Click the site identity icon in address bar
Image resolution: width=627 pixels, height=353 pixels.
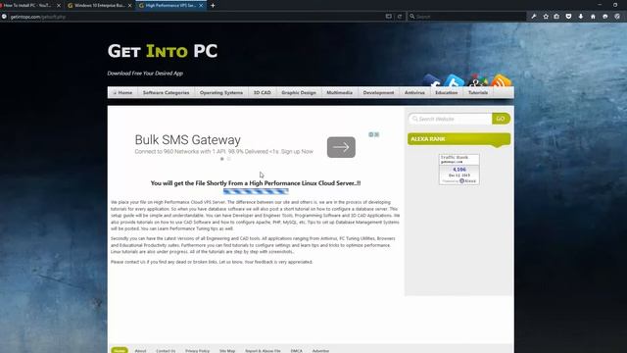(4, 17)
